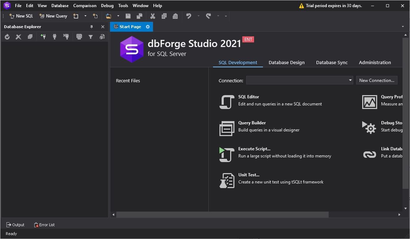The width and height of the screenshot is (410, 239).
Task: Click the Refresh icon in Database Explorer
Action: [7, 37]
